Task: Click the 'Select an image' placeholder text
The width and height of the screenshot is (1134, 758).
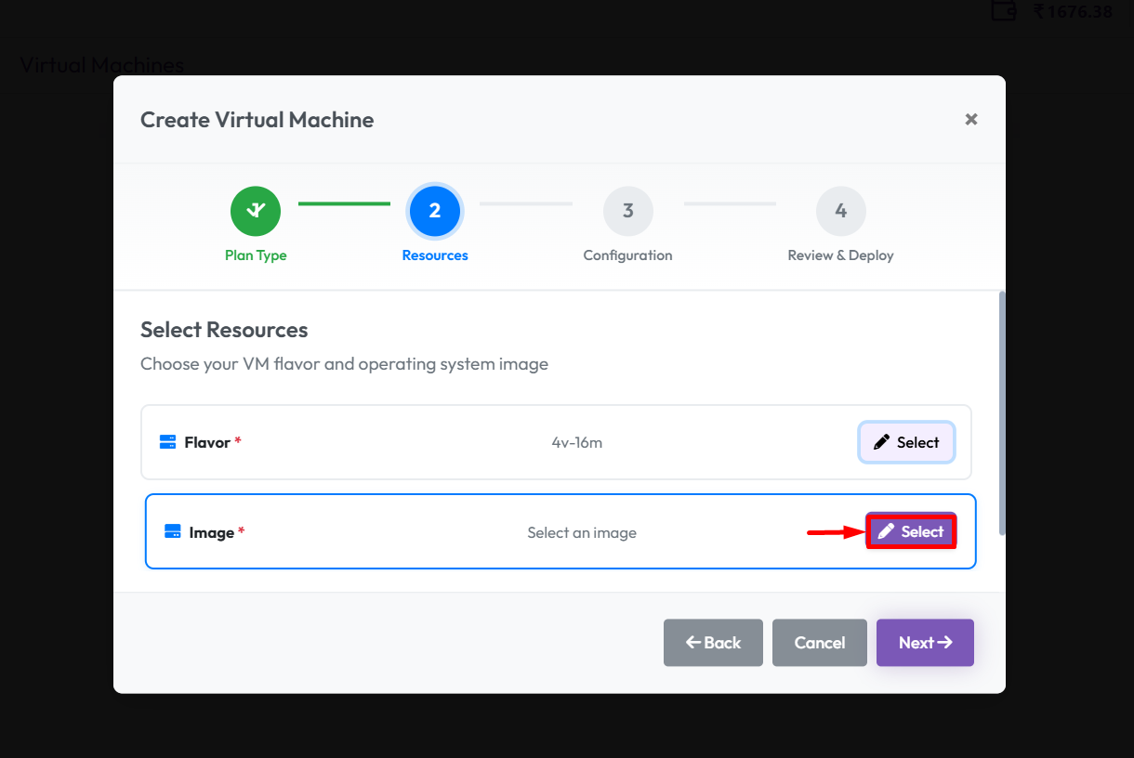Action: (582, 533)
